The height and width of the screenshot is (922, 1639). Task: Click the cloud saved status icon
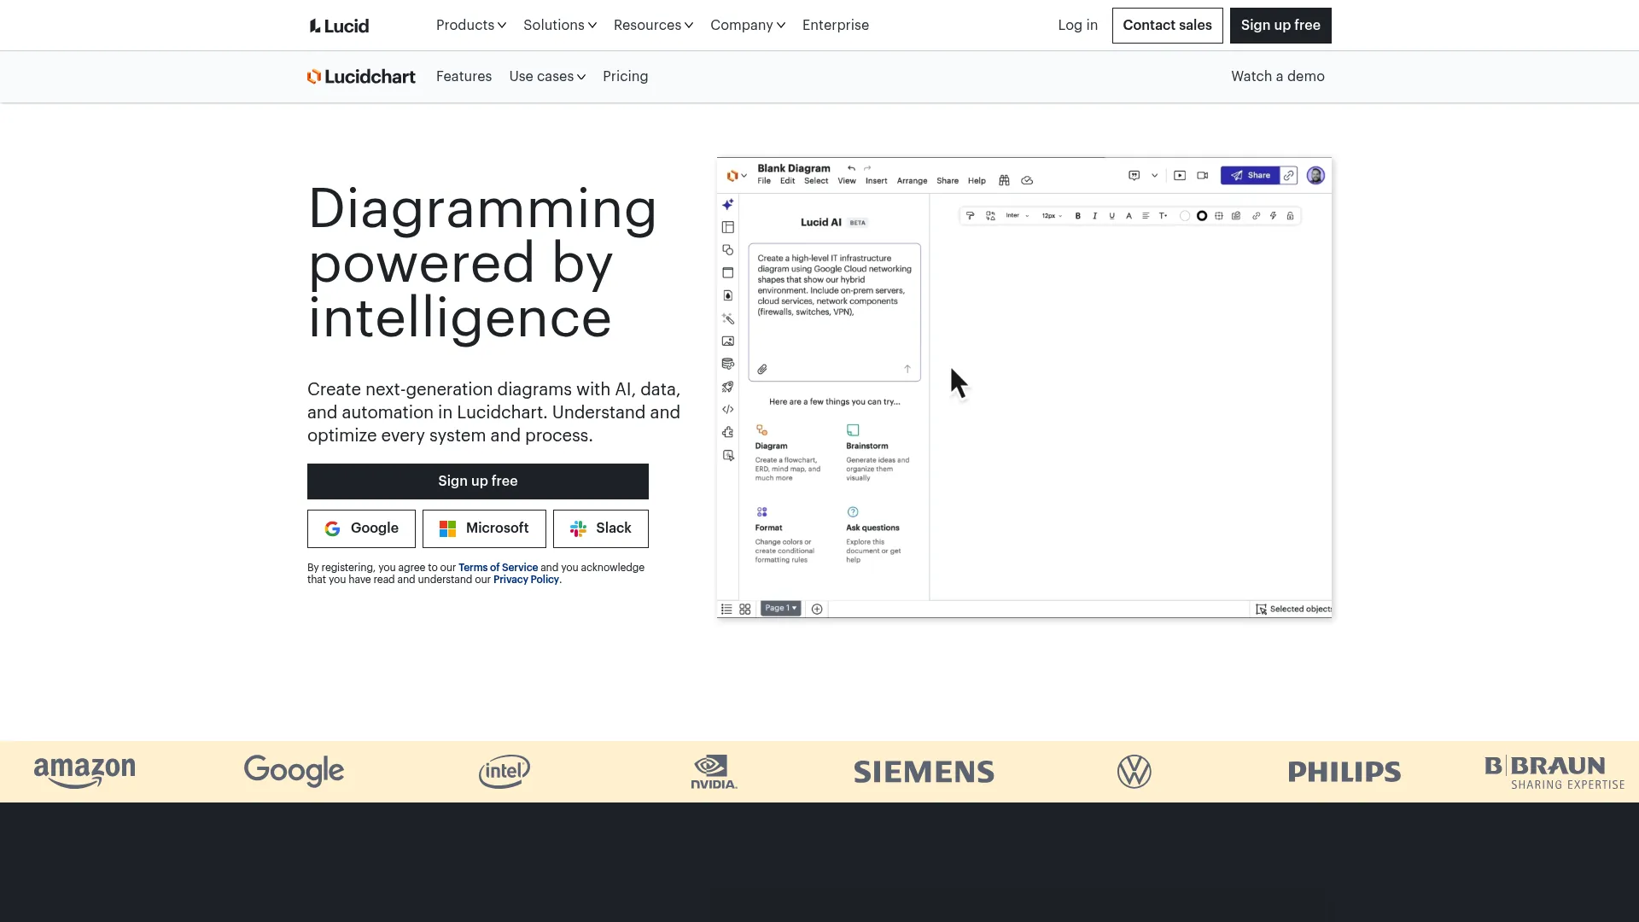click(1027, 181)
